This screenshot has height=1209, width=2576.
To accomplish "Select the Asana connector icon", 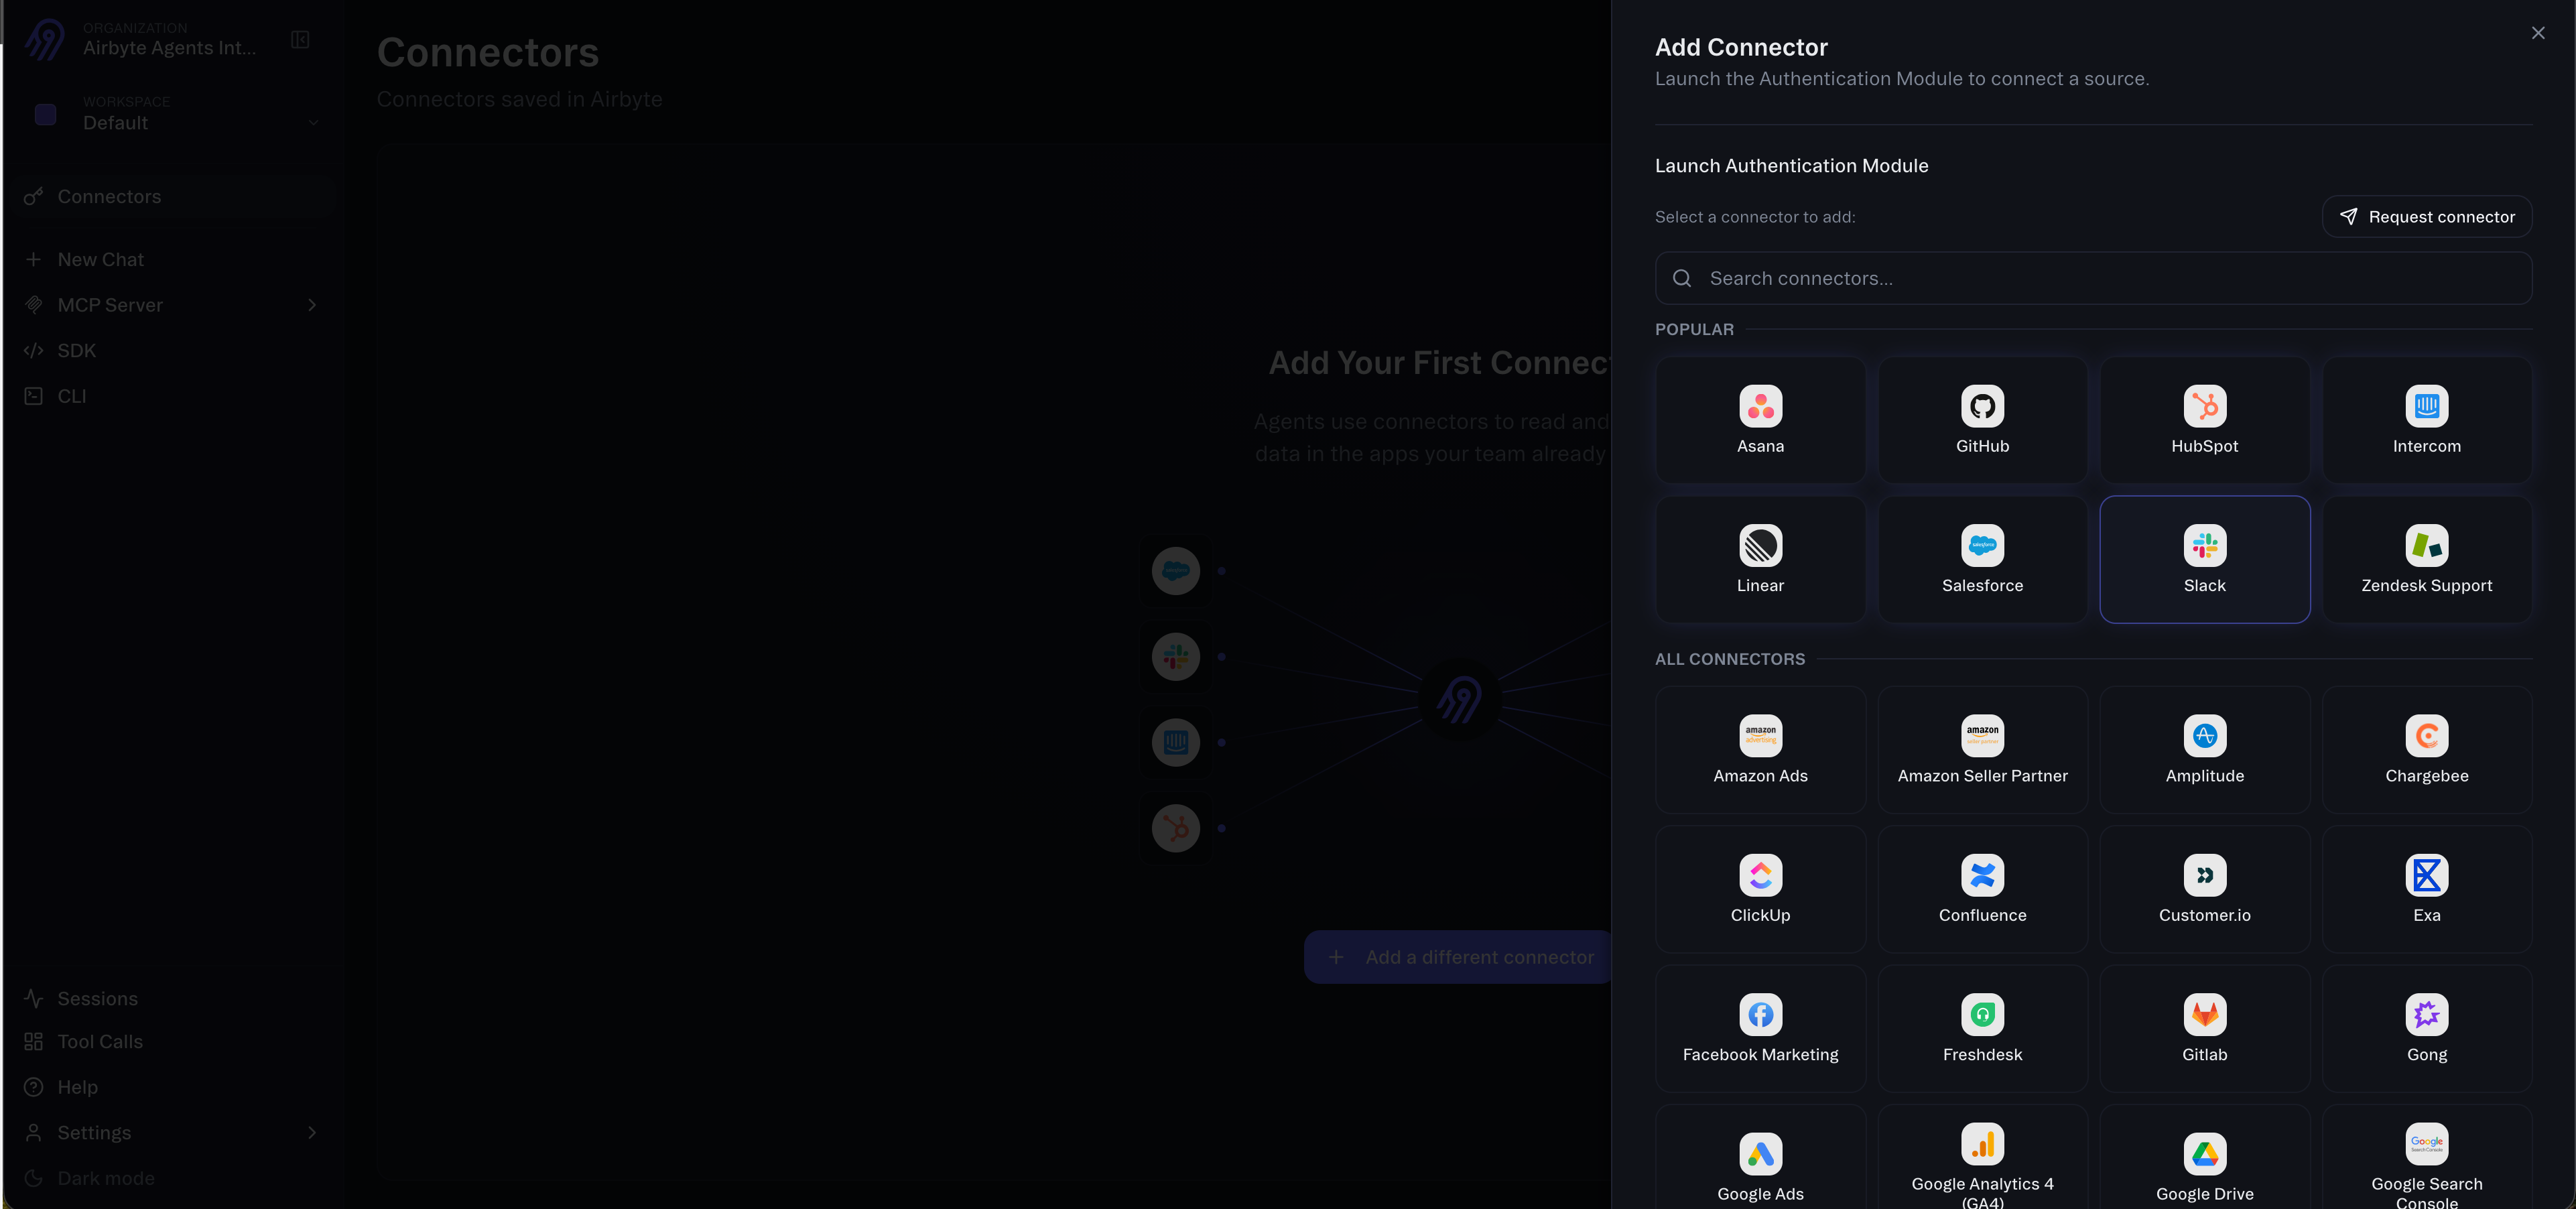I will click(x=1760, y=406).
